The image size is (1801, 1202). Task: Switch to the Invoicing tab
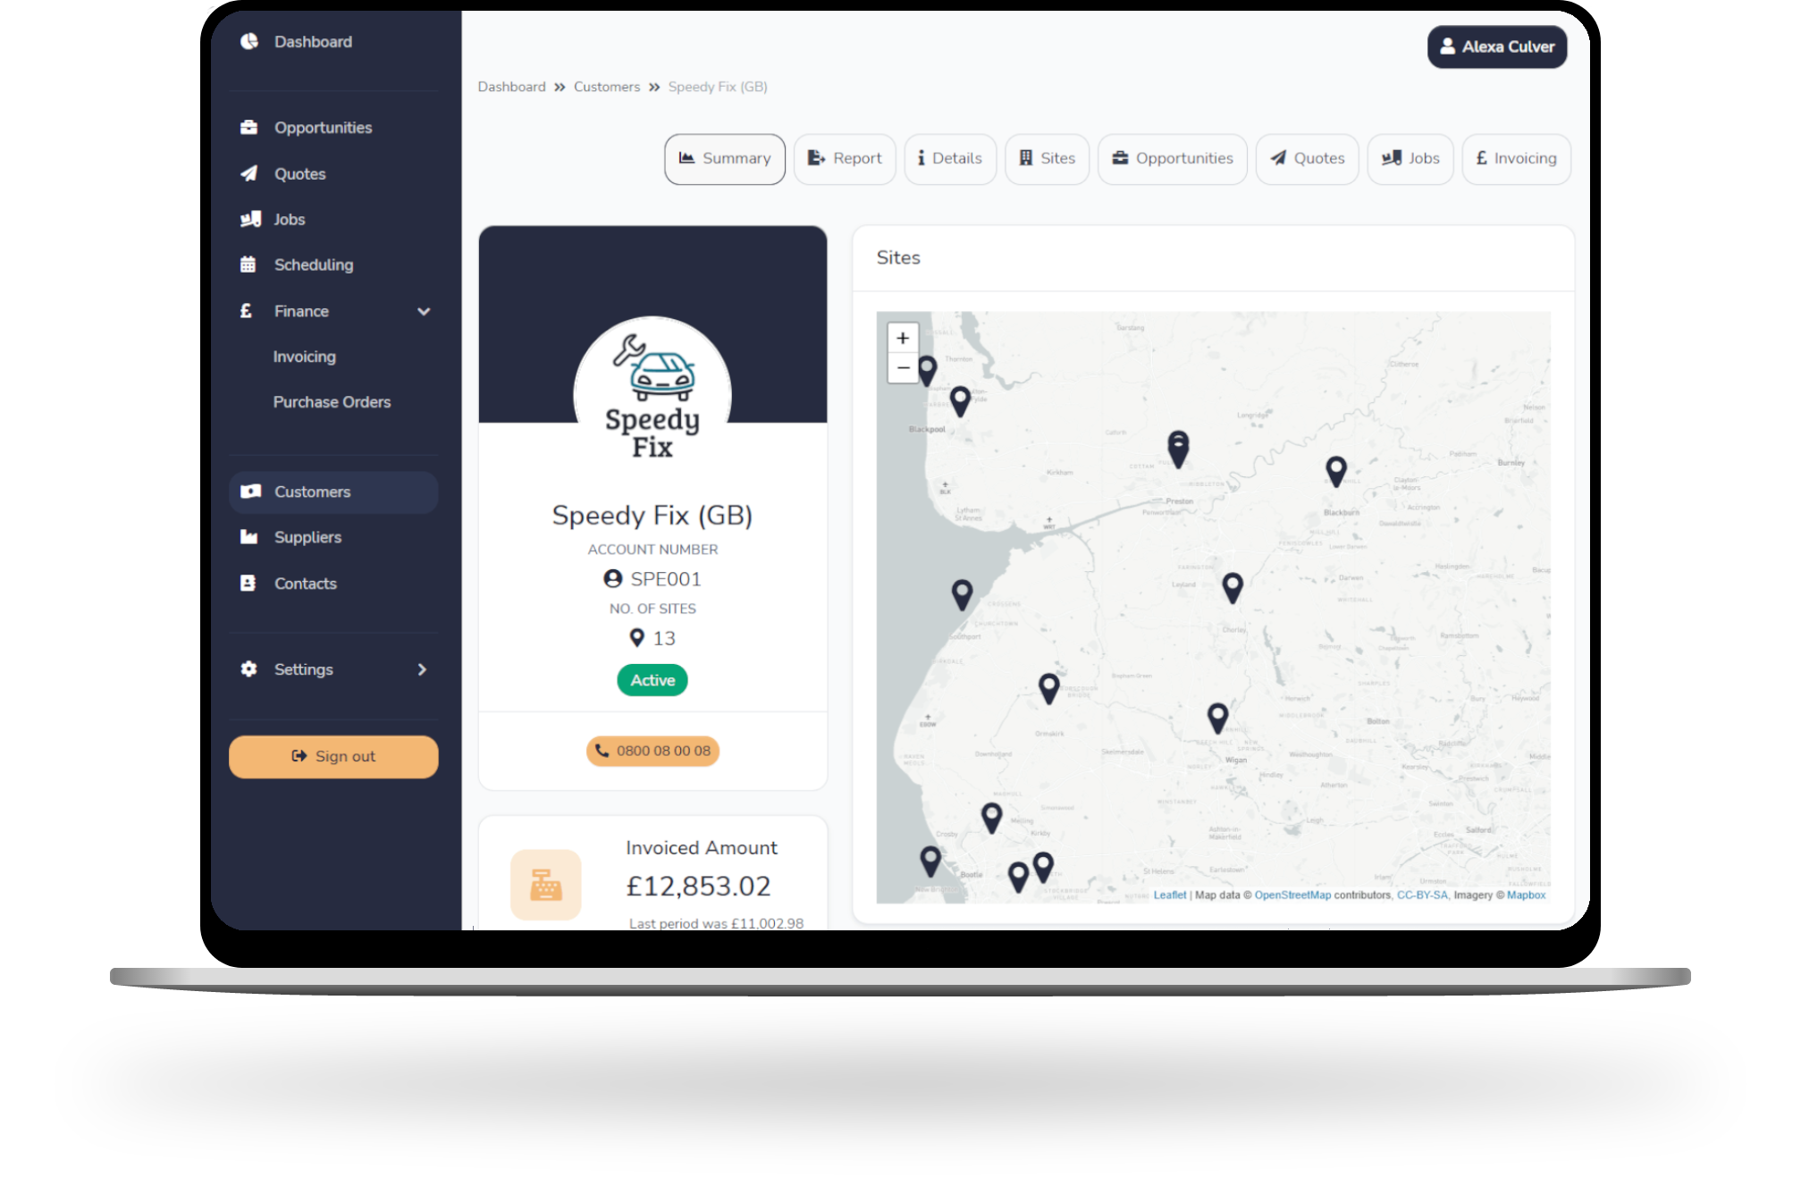pos(1517,158)
